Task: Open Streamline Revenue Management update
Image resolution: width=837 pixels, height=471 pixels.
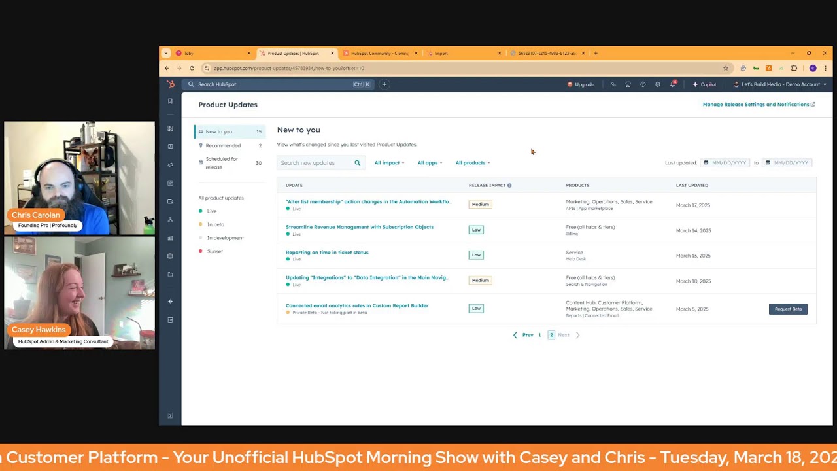Action: [x=360, y=227]
